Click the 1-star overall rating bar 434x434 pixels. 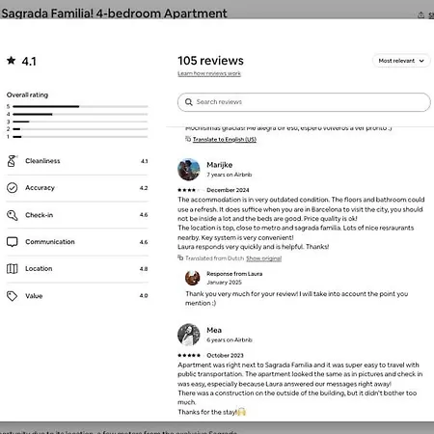pos(80,137)
